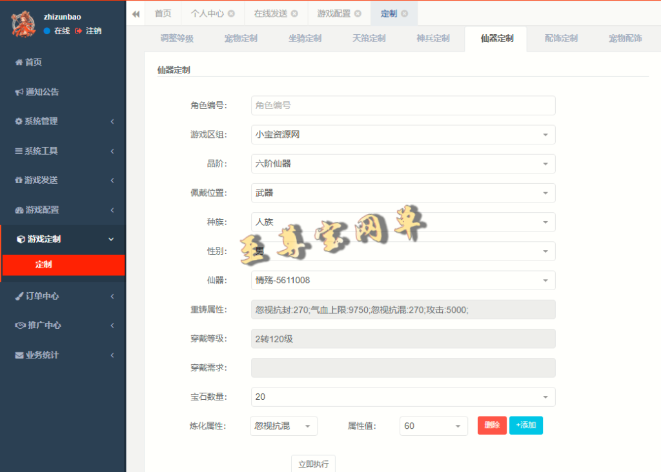Open the 炼化属性 dropdown showing 忽视抗混
Image resolution: width=661 pixels, height=472 pixels.
[283, 426]
